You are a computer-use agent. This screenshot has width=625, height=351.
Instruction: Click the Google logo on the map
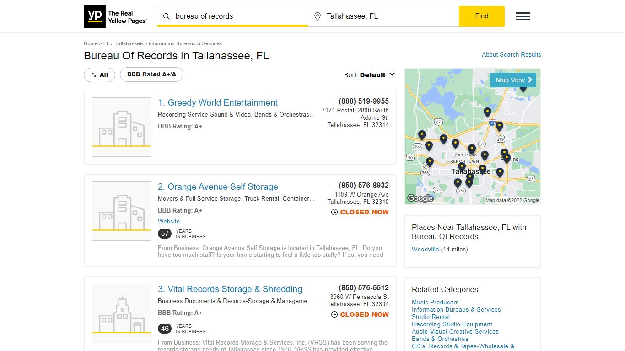[420, 198]
